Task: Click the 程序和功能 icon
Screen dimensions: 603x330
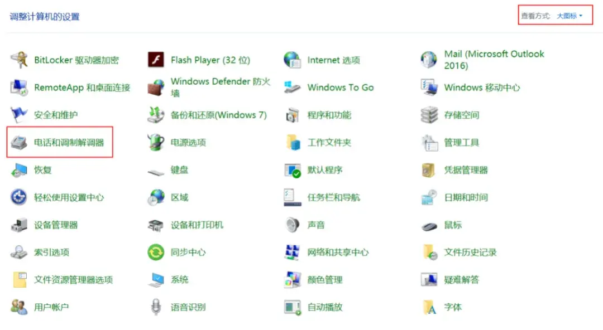Action: click(x=292, y=115)
